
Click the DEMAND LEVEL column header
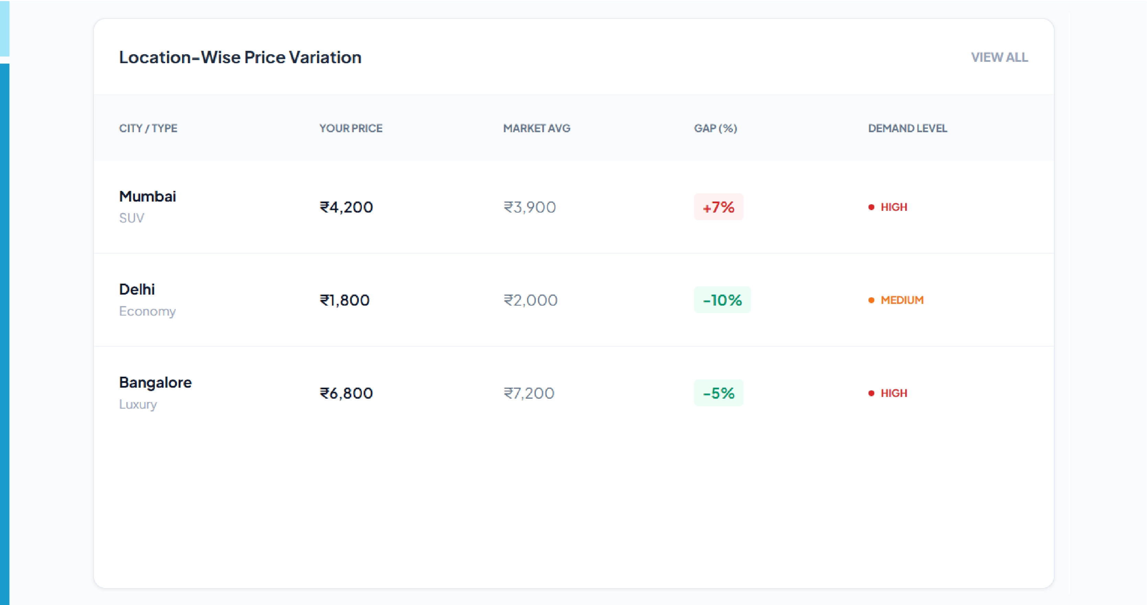(x=907, y=129)
